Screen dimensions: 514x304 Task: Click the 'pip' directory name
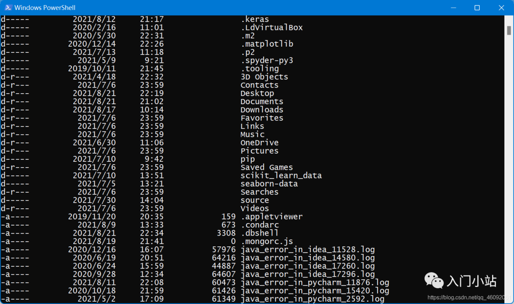click(247, 159)
